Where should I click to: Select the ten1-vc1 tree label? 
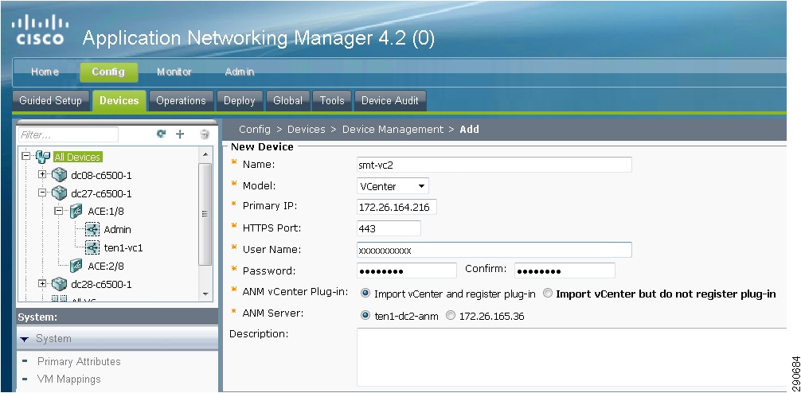(123, 248)
